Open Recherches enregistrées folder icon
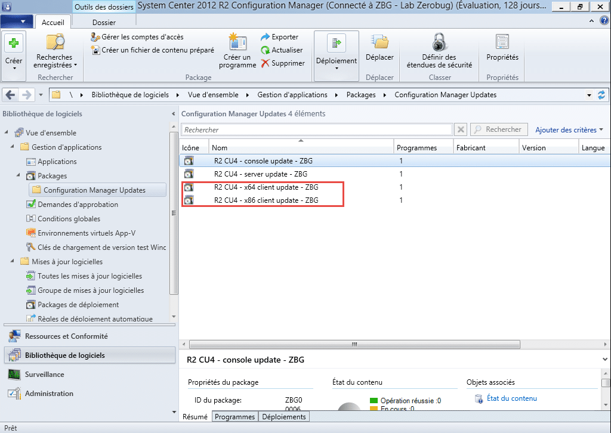The width and height of the screenshot is (611, 433). pyautogui.click(x=55, y=42)
